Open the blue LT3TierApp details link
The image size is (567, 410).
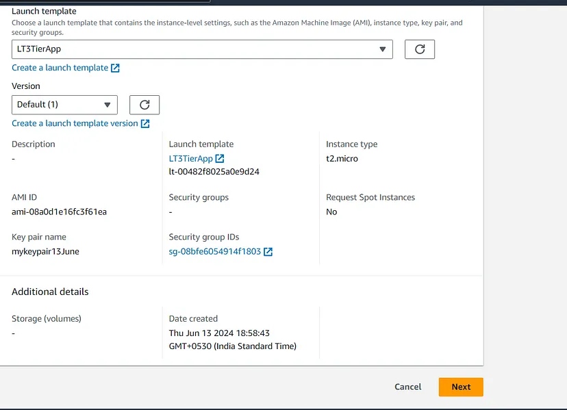tap(190, 159)
